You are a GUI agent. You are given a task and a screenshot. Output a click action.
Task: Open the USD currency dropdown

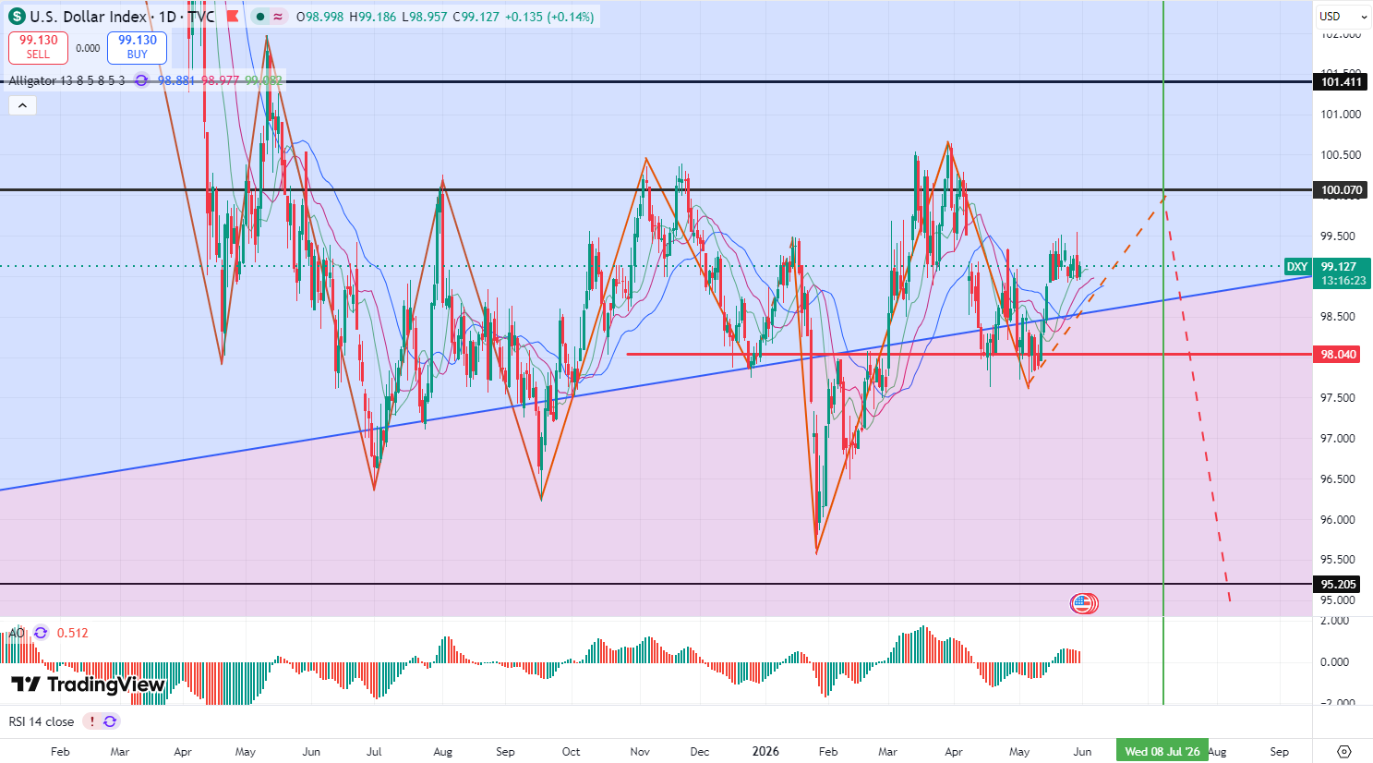tap(1343, 16)
